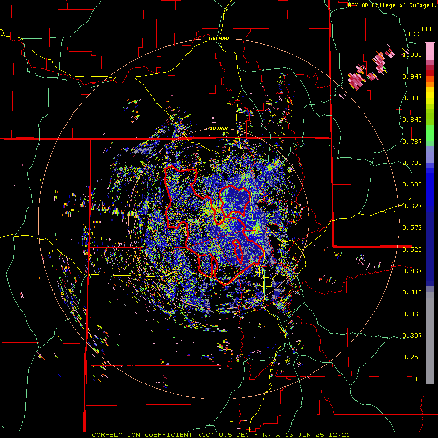Click the 0.467 legend value
The height and width of the screenshot is (438, 438).
412,271
